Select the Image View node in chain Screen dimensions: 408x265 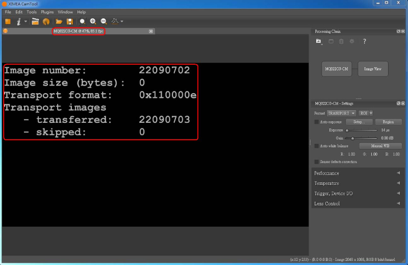point(373,69)
